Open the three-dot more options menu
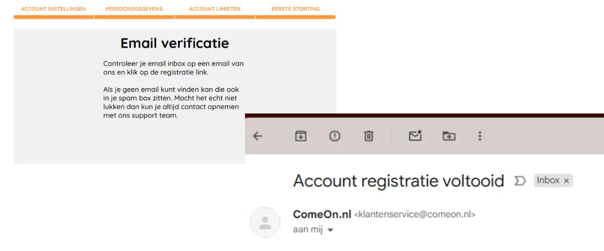Image resolution: width=604 pixels, height=251 pixels. (x=480, y=136)
